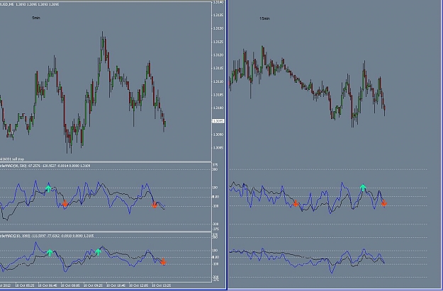Click last red down arrow in upper 5min MACD panel
Image resolution: width=443 pixels, height=291 pixels.
[x=155, y=205]
